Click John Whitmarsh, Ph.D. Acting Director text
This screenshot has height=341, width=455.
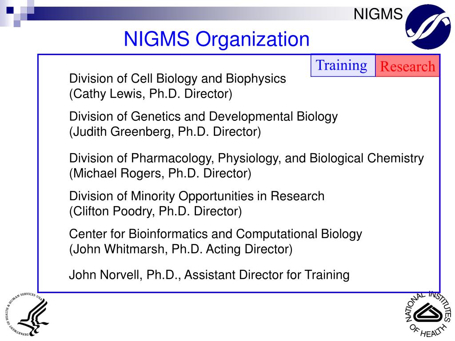180,249
